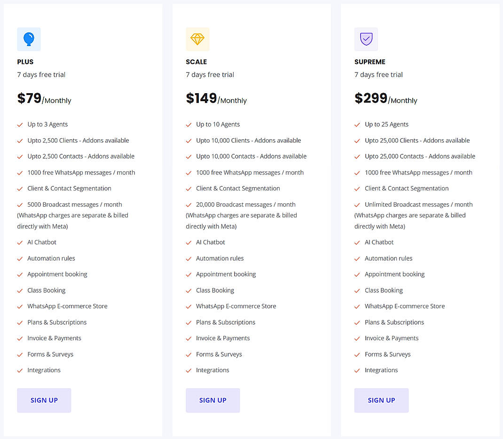503x439 pixels.
Task: Click the checkmark beside Integrations on Supreme
Action: pyautogui.click(x=357, y=370)
